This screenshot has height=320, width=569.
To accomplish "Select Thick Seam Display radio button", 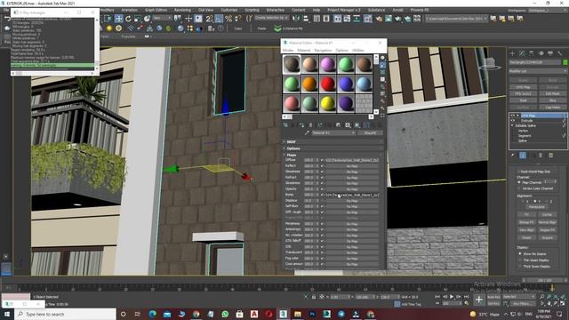I will 520,266.
